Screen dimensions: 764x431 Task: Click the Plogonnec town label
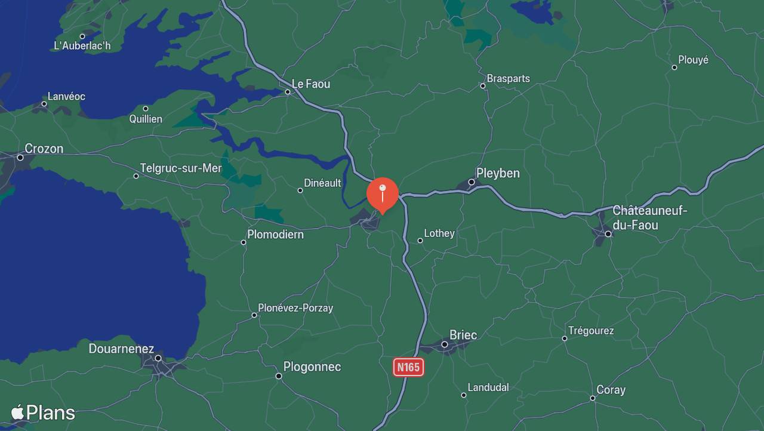pos(312,367)
